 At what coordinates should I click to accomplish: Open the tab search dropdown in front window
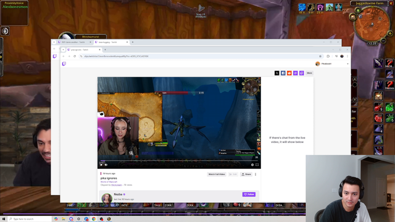point(63,50)
